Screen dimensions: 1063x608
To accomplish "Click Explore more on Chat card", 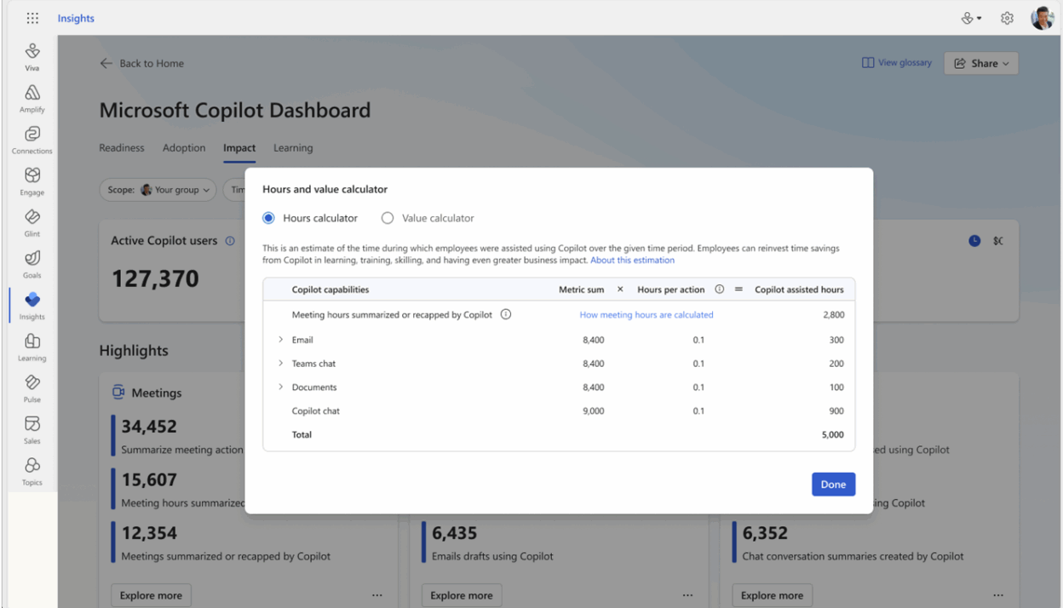I will coord(772,595).
